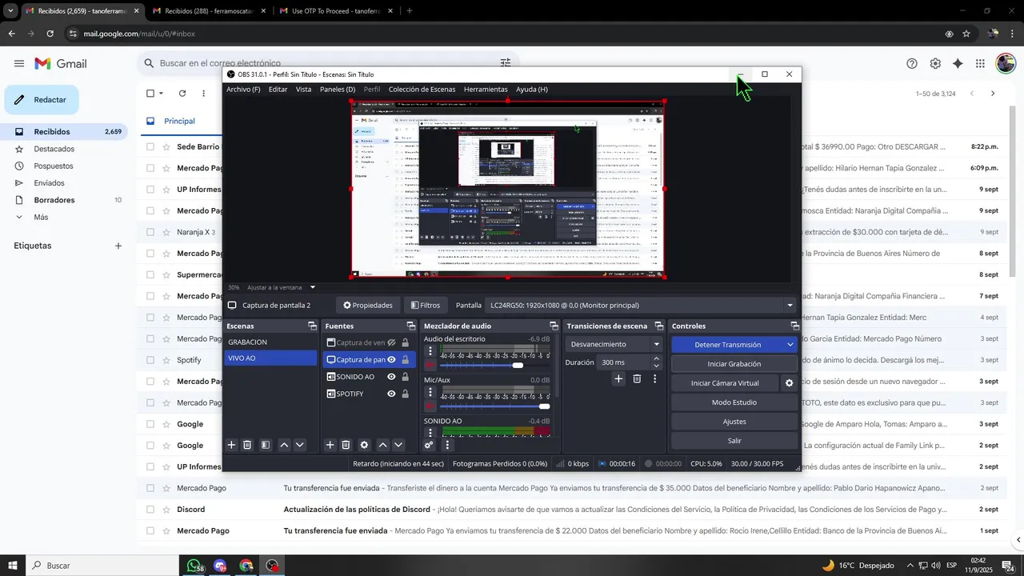Remove the scene transition trash icon
This screenshot has height=576, width=1024.
pos(637,379)
